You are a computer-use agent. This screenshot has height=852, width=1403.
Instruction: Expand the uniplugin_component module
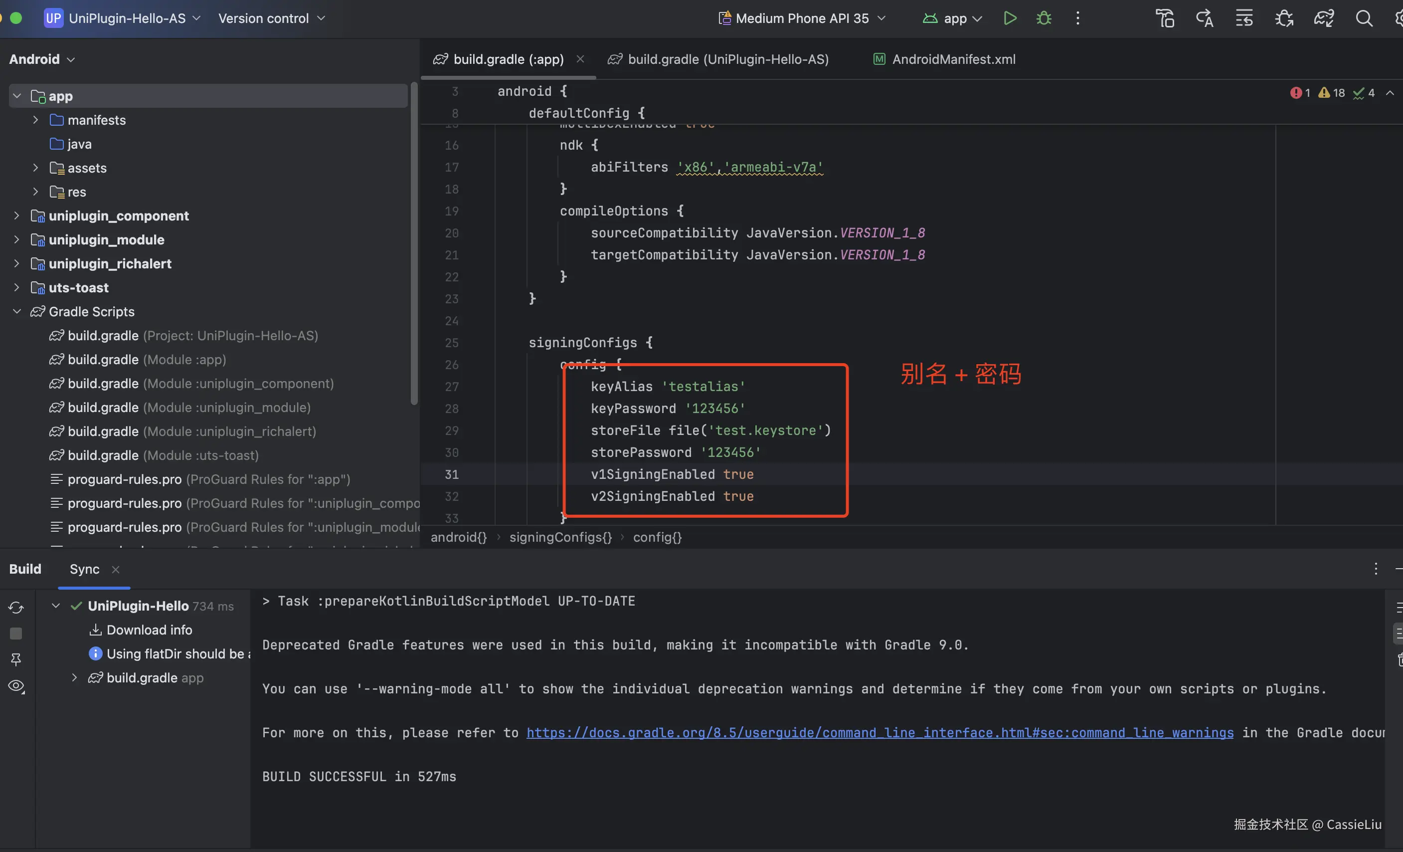pyautogui.click(x=16, y=216)
